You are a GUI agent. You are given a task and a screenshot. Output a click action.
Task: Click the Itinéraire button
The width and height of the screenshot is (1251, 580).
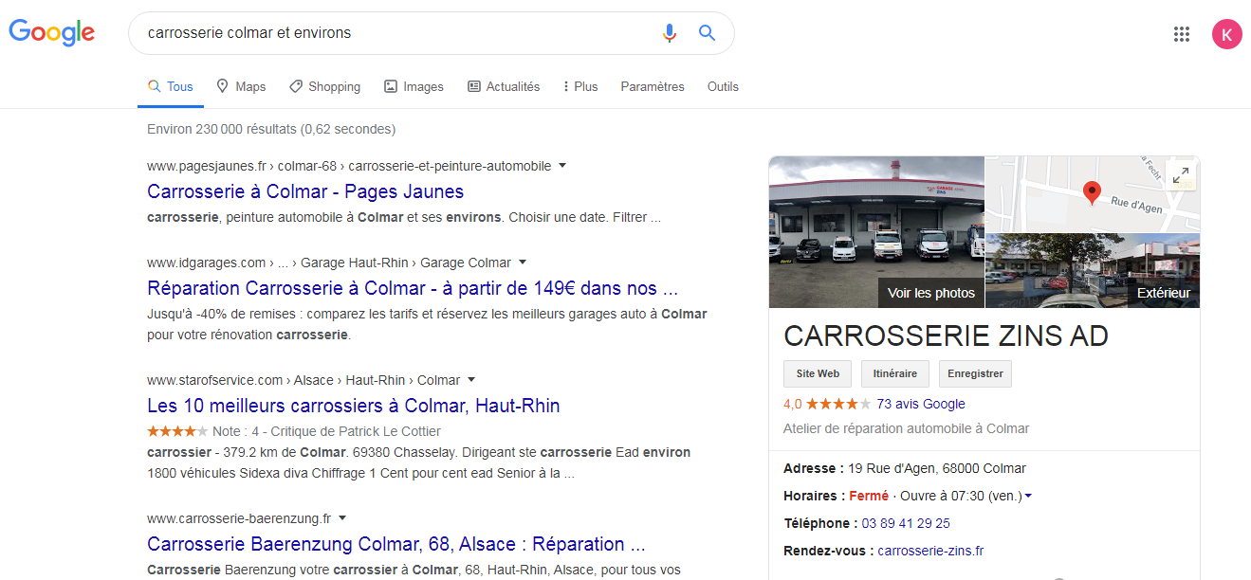pyautogui.click(x=895, y=373)
